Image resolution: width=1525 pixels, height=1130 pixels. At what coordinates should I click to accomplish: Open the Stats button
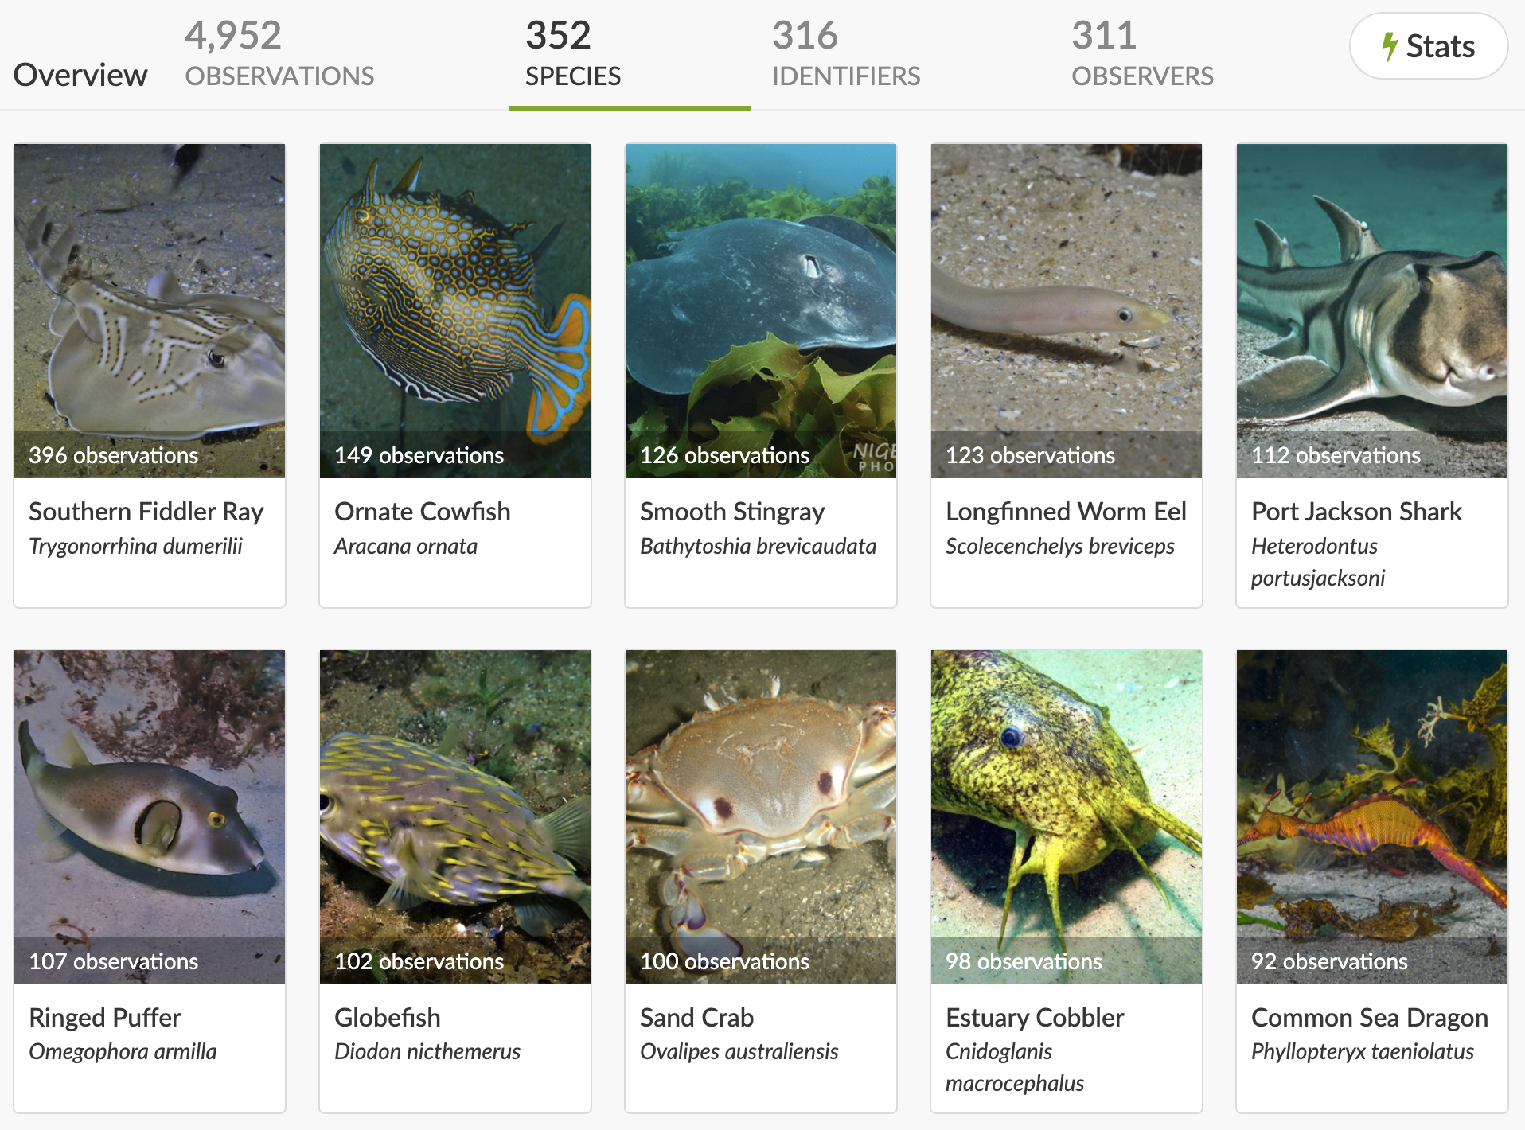[1429, 46]
